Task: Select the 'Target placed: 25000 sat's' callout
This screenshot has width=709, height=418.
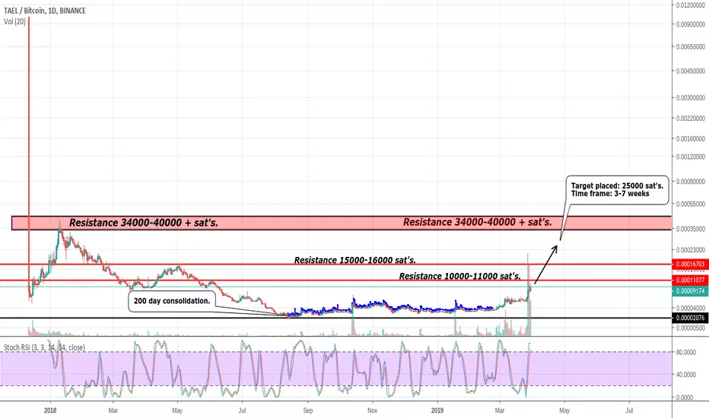Action: (x=617, y=190)
